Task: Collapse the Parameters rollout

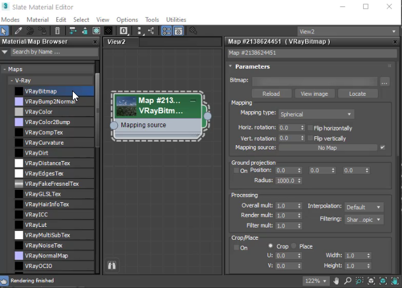Action: [x=230, y=66]
